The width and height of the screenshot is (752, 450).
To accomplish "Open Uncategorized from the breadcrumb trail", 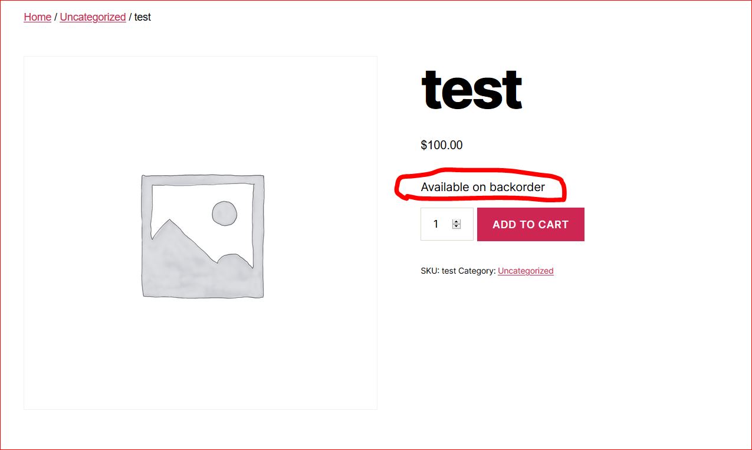I will [x=93, y=17].
